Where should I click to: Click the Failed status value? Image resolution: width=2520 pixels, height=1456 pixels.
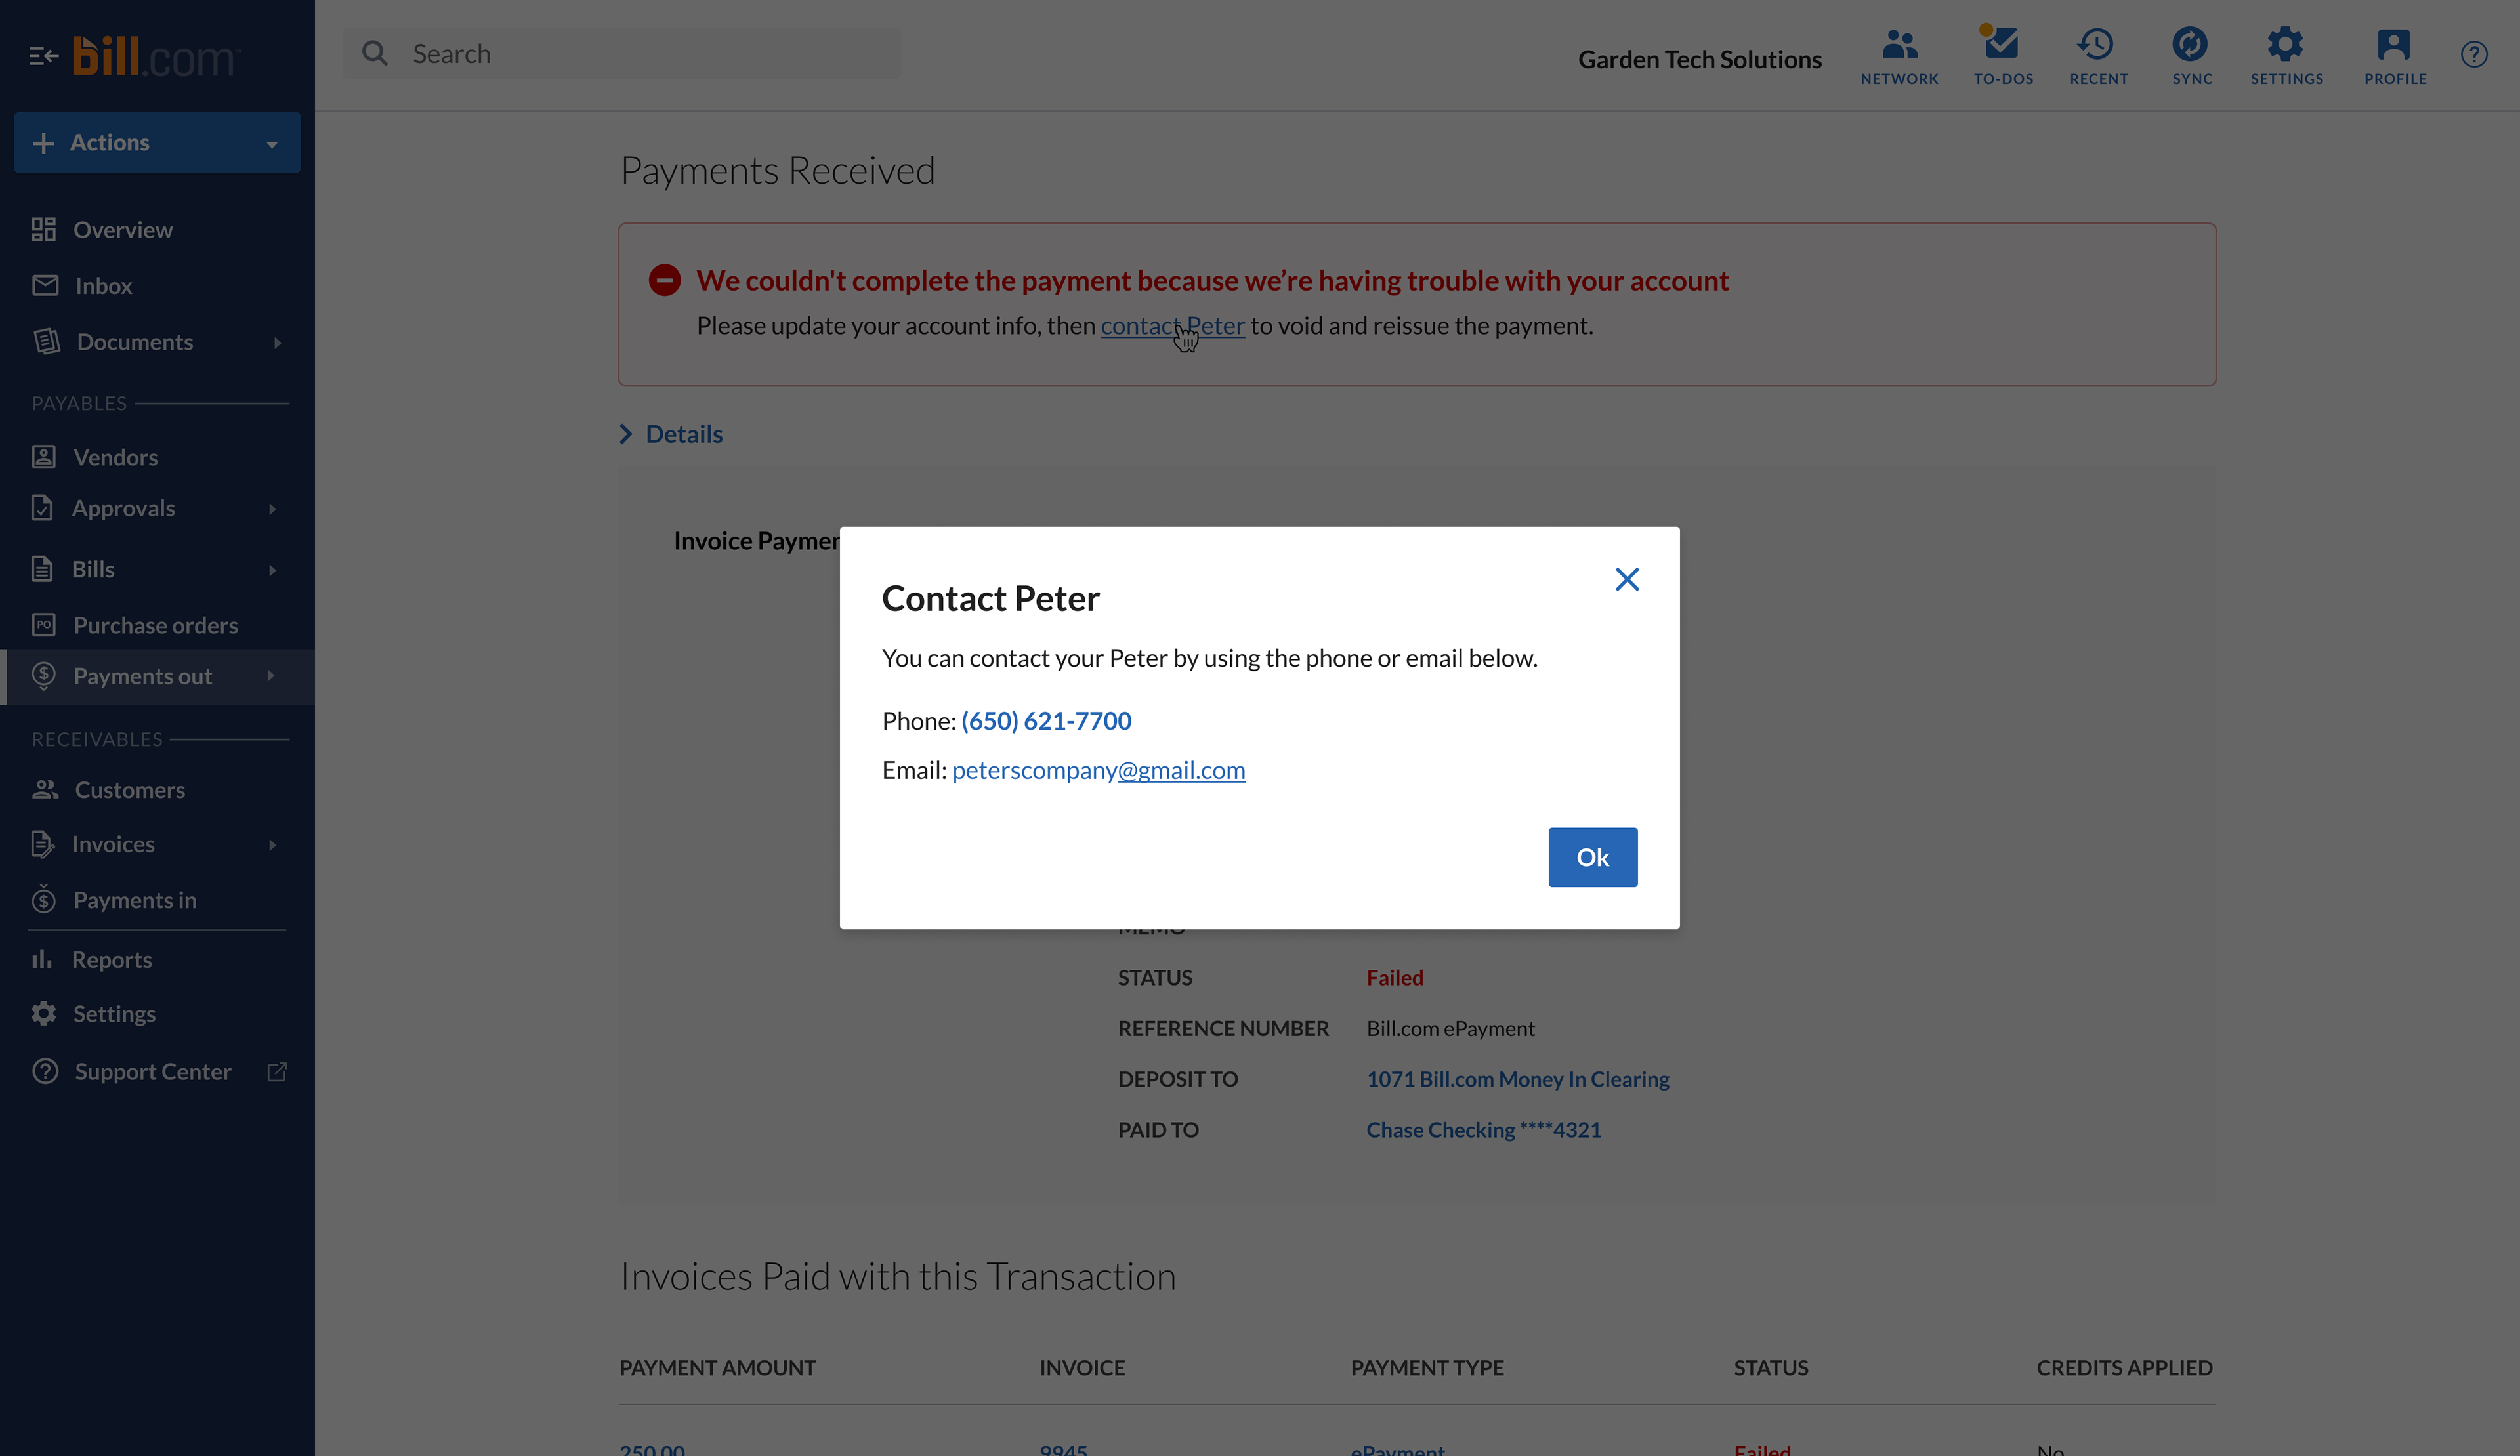point(1395,977)
